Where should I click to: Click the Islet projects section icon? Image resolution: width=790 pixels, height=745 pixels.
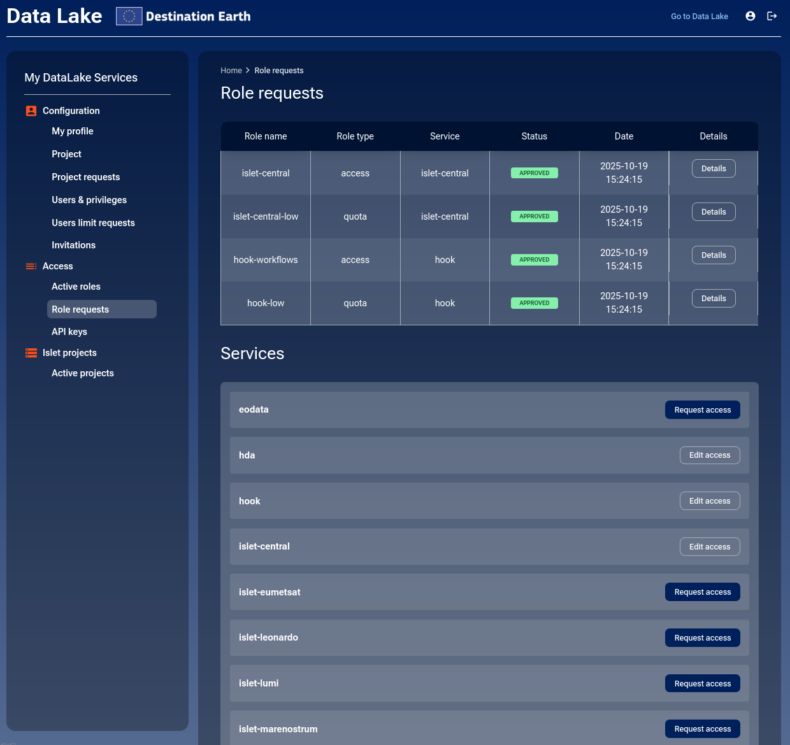[31, 353]
